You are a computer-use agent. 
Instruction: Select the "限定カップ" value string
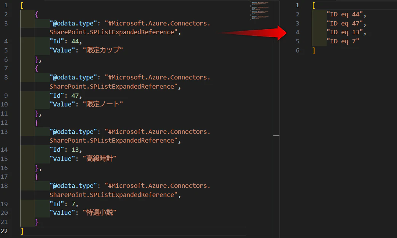[103, 50]
